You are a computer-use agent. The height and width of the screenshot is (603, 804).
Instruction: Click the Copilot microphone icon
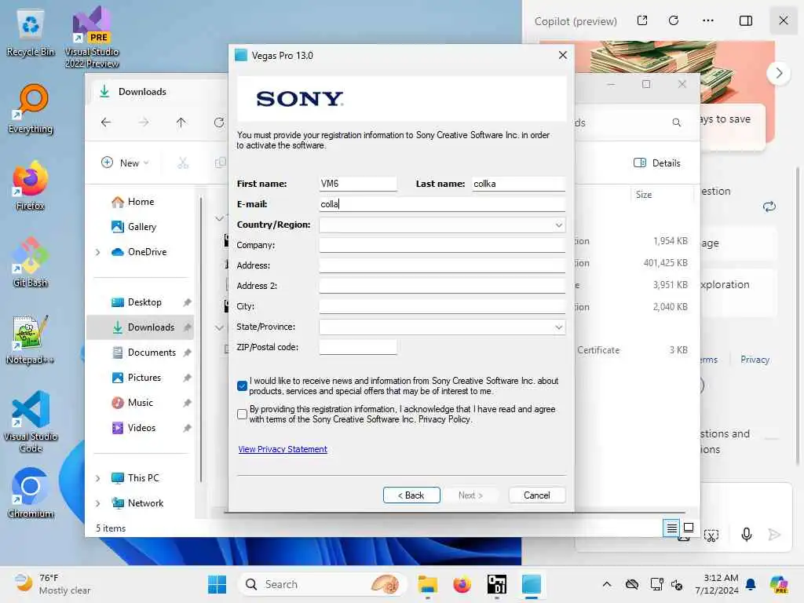coord(746,535)
